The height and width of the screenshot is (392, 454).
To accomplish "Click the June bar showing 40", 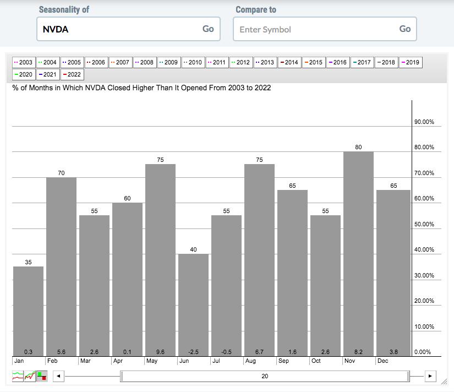I will tap(193, 304).
